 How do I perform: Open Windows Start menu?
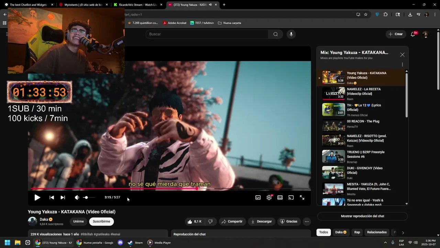tap(7, 242)
